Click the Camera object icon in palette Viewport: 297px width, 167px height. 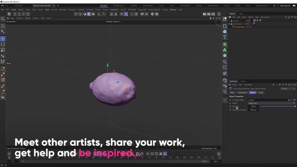(x=225, y=86)
